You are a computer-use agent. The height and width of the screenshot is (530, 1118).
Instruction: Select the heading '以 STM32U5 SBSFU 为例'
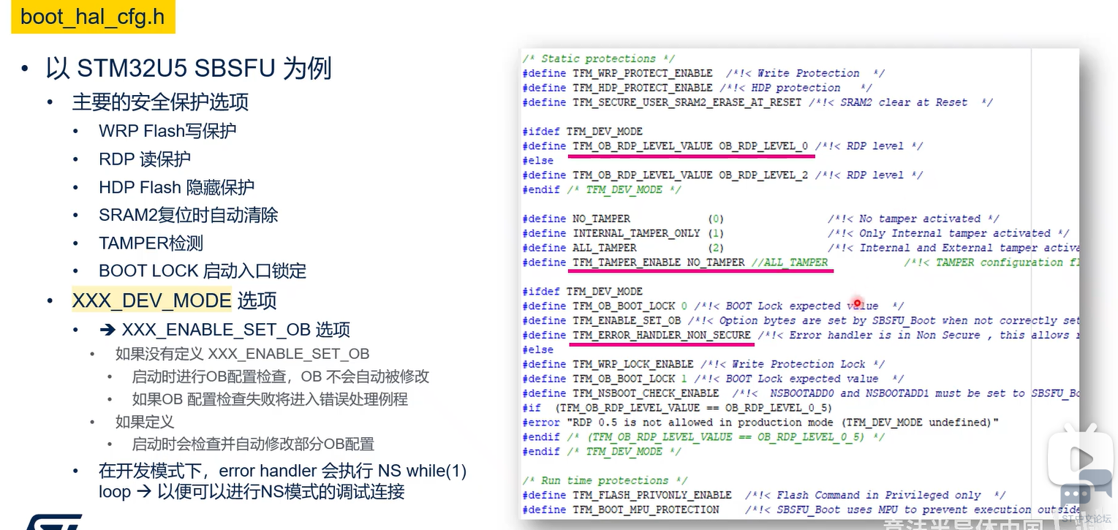point(189,69)
